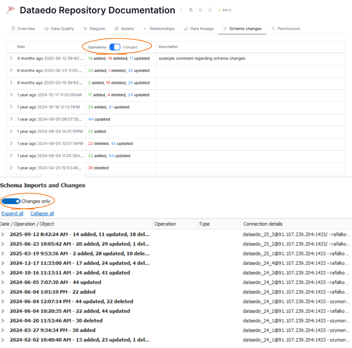Click the Collapse all link
Viewport: 352px width, 348px height.
42,213
